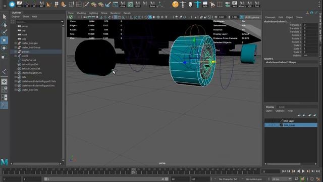This screenshot has width=323, height=182.
Task: Click the cyan T-pose figure shelf icon
Action: [197, 4]
